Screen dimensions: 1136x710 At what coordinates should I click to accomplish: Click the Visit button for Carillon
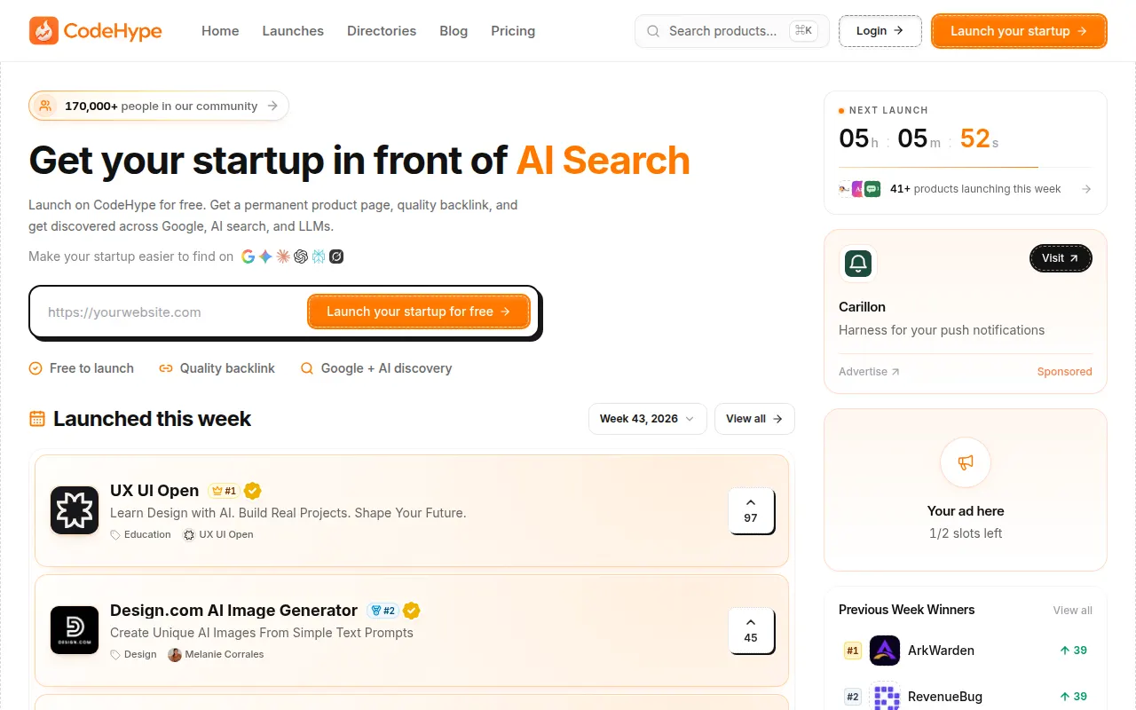[1061, 258]
